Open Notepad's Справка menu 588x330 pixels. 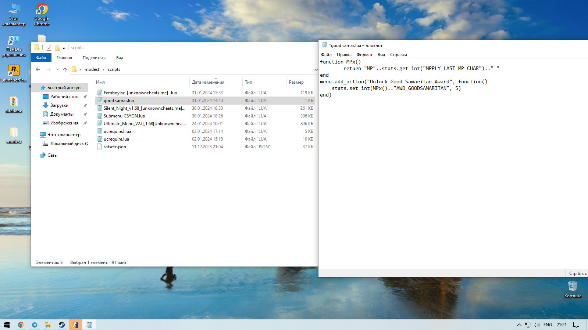pos(399,55)
